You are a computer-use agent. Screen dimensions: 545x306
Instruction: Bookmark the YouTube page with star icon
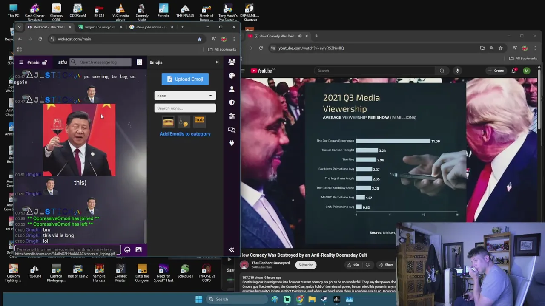pos(501,48)
